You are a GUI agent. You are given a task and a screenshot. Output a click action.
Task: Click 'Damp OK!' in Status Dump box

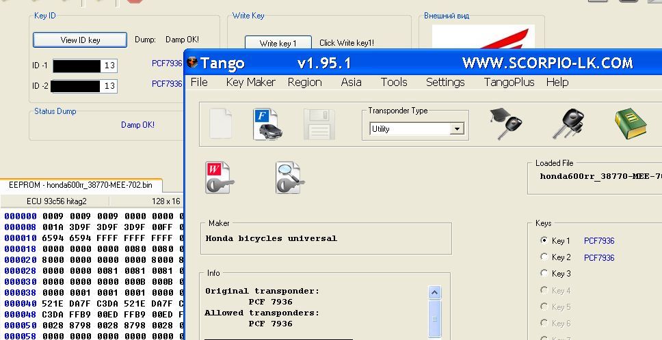tap(137, 125)
